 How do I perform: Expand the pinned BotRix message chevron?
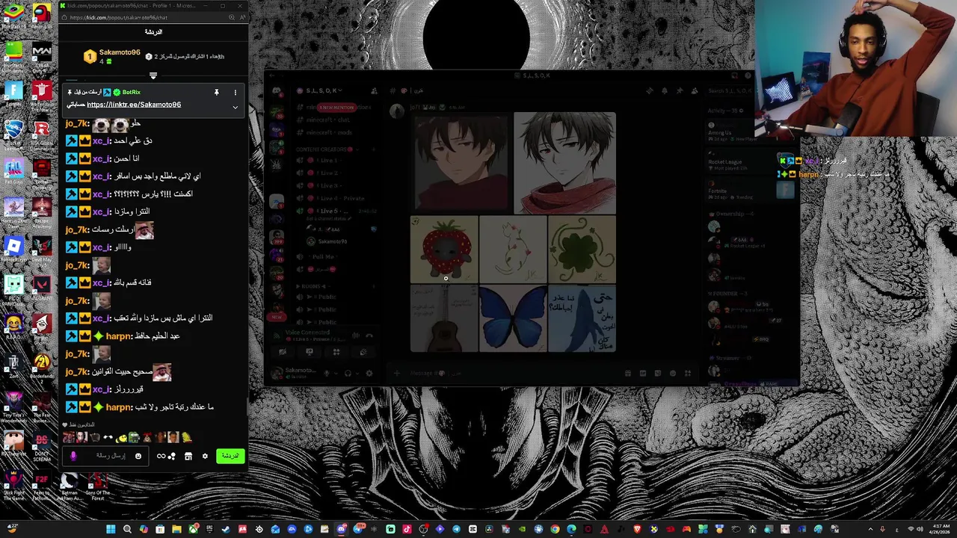[x=235, y=107]
